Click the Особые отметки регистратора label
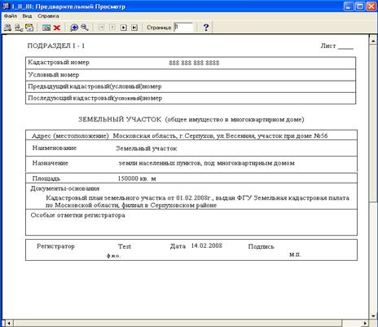 [78, 215]
